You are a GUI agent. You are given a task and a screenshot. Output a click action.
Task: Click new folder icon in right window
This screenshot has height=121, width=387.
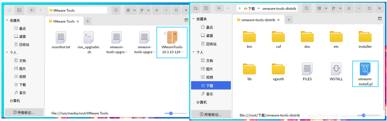[x=196, y=9]
